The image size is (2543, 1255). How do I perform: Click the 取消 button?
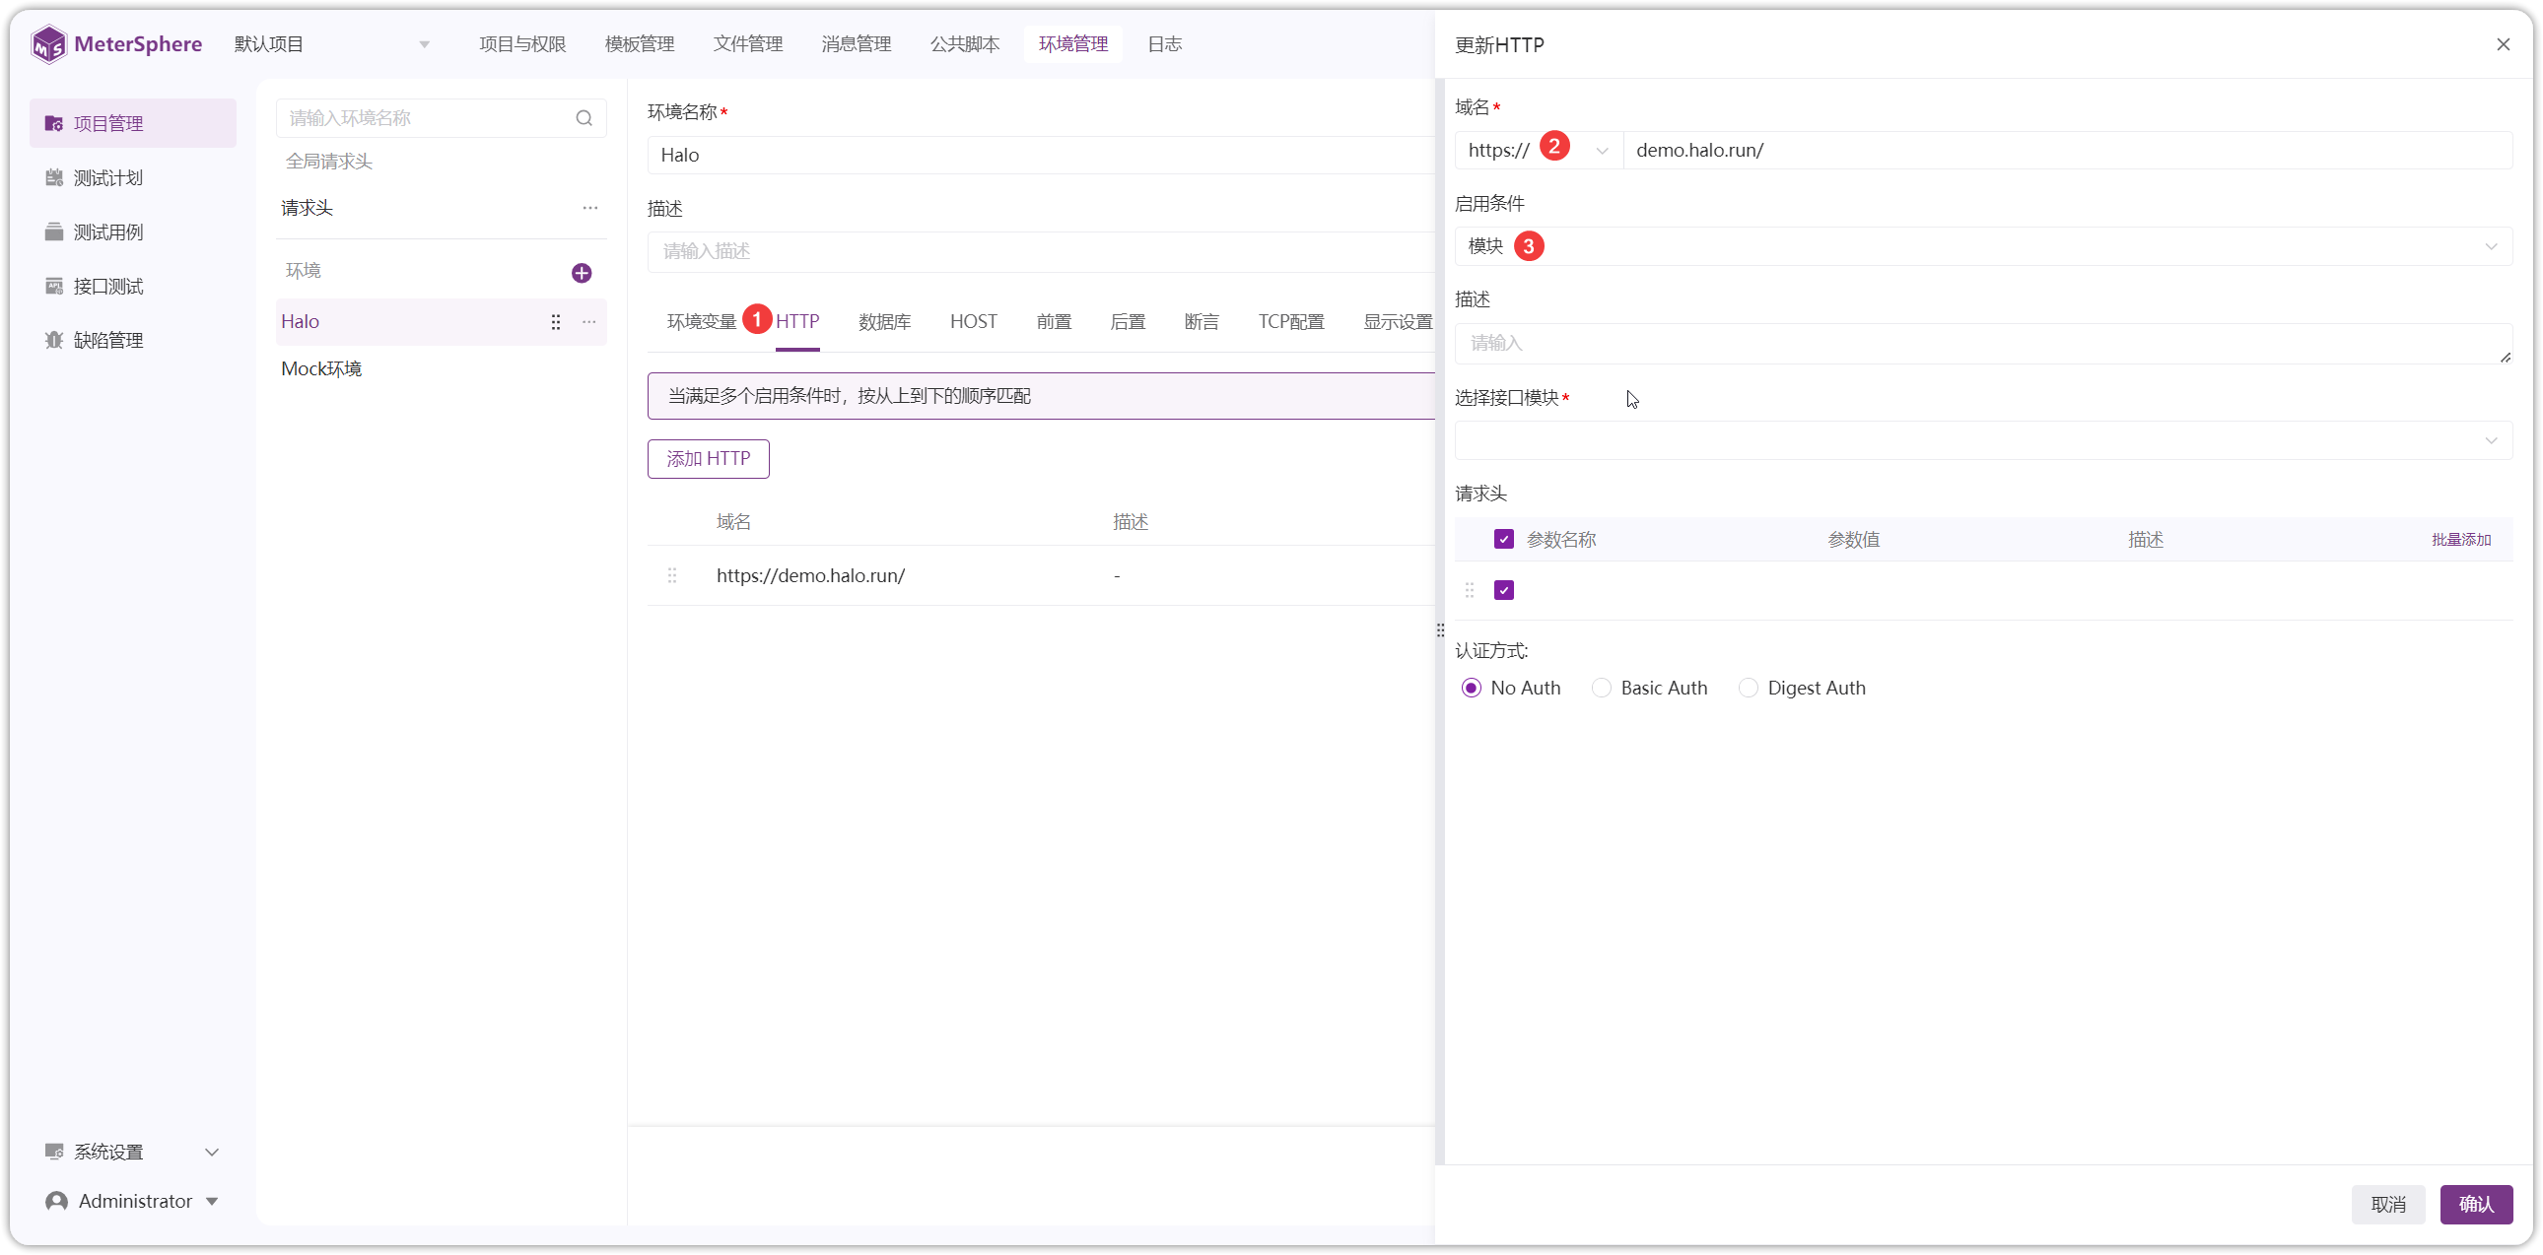[2388, 1204]
